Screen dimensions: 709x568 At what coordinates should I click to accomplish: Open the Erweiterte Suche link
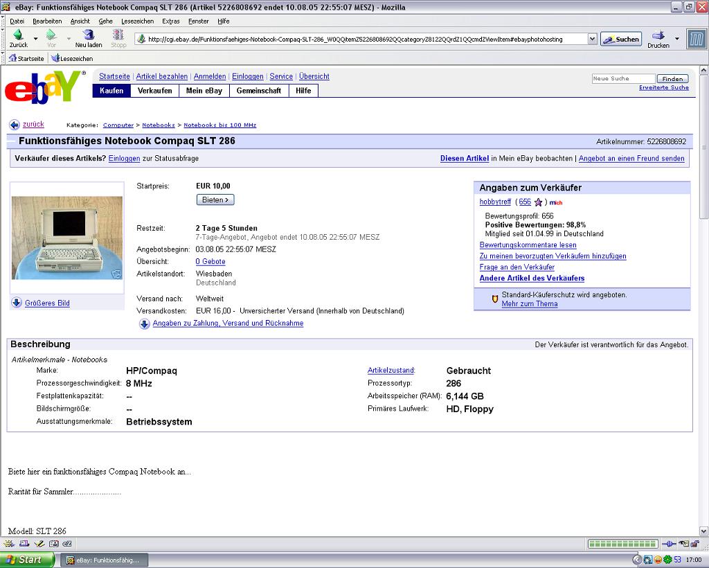click(663, 87)
